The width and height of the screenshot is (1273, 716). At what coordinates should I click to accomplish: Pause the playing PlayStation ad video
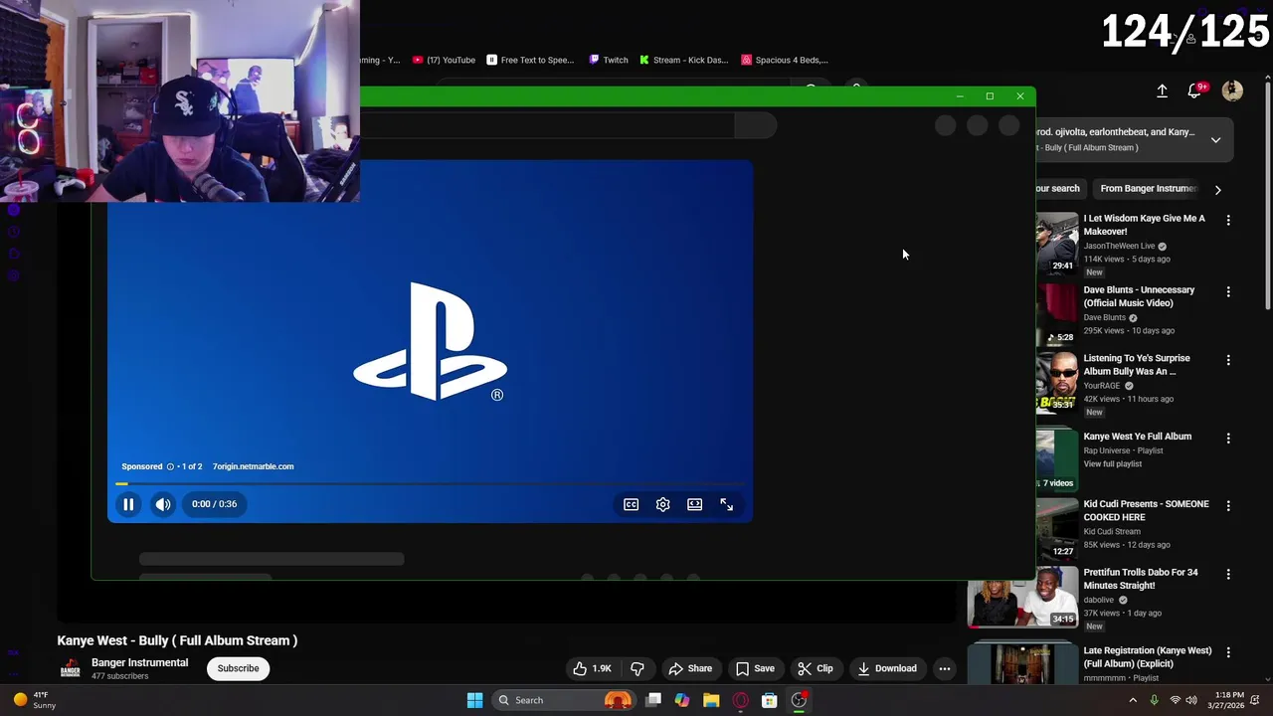(128, 504)
